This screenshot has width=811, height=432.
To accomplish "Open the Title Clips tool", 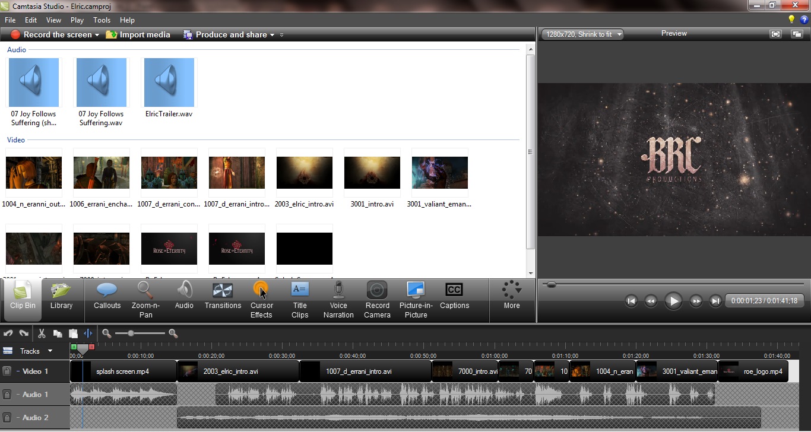I will coord(300,300).
